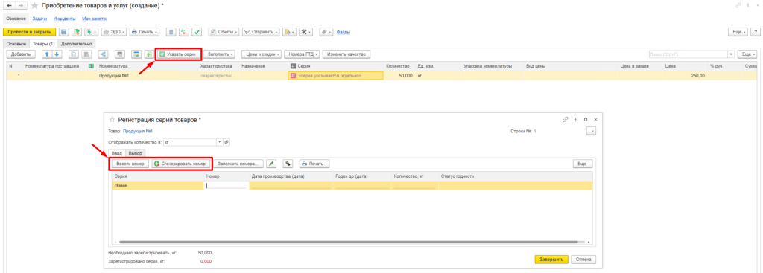Expand the unit dropdown for Отображать количество в
The width and height of the screenshot is (763, 273).
[220, 142]
